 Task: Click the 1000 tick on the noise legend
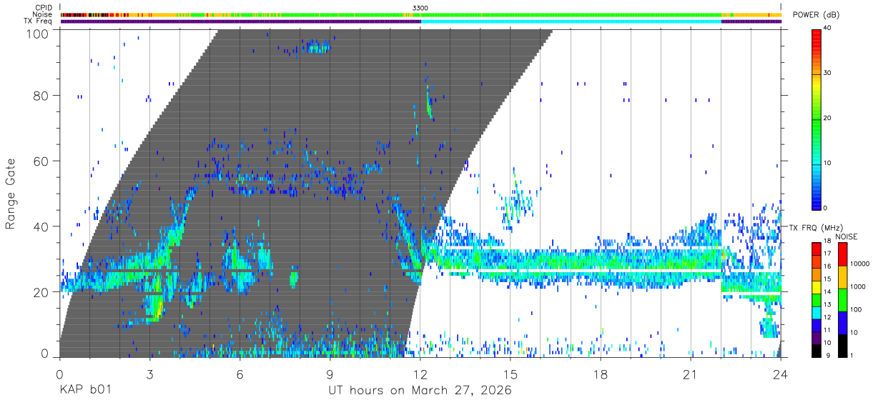[859, 286]
